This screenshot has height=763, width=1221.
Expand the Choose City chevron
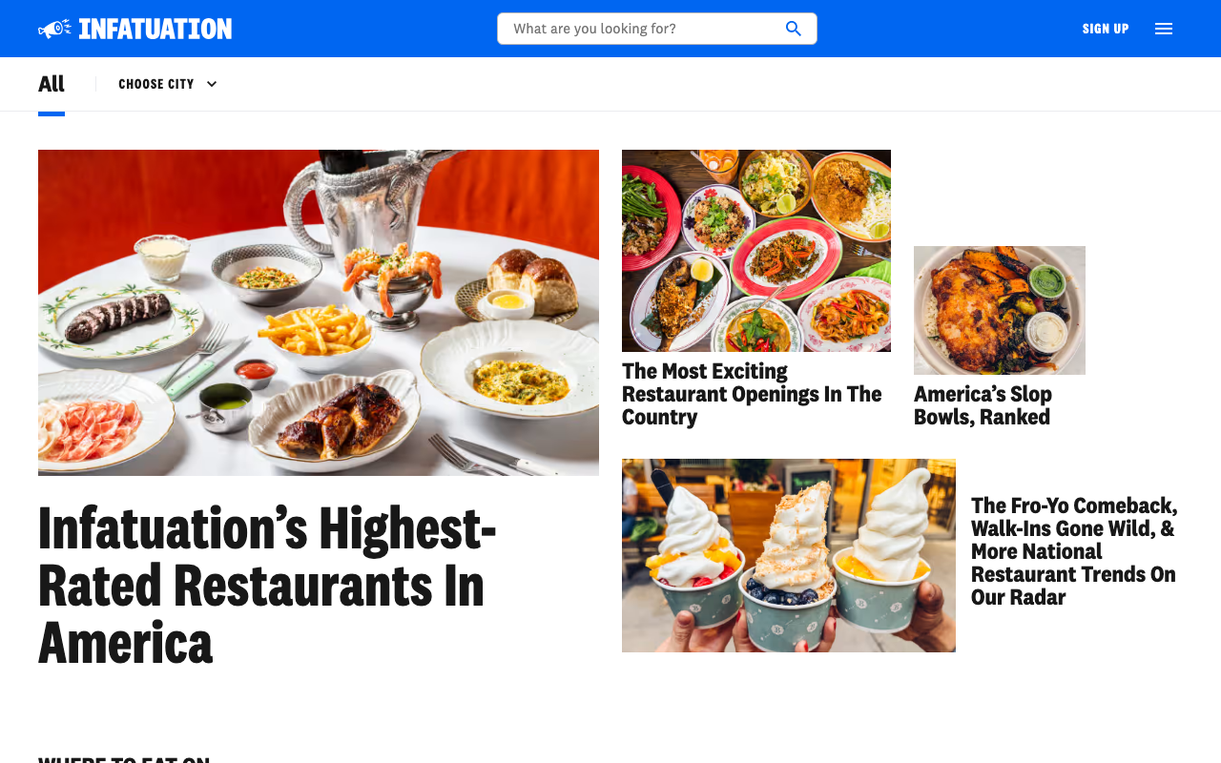click(x=212, y=84)
